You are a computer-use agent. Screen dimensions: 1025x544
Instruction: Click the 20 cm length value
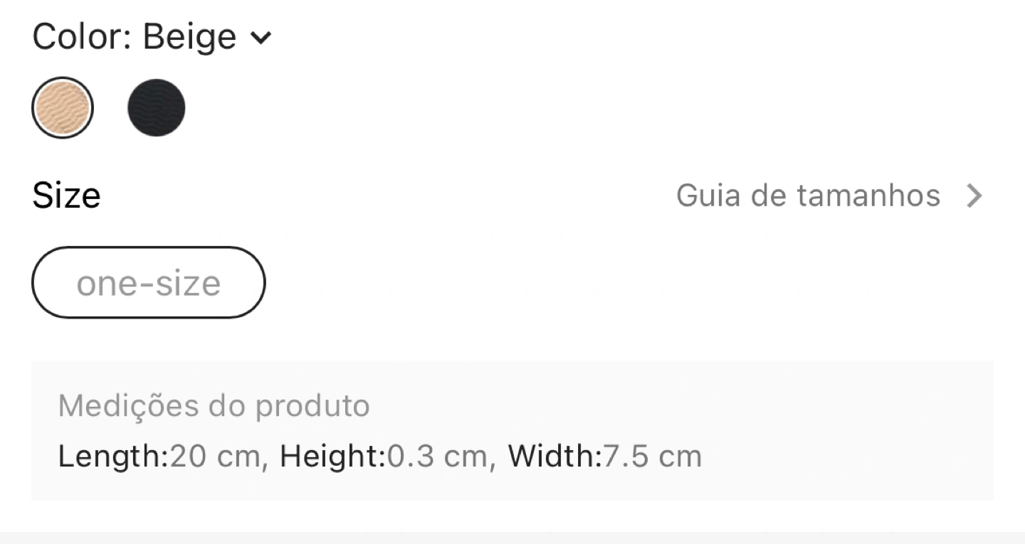tap(215, 456)
